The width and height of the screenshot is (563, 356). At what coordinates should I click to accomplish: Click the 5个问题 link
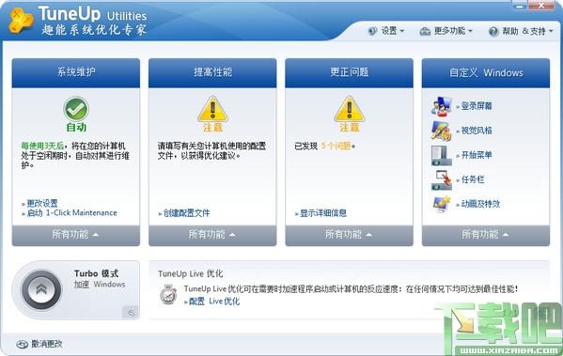tap(336, 146)
